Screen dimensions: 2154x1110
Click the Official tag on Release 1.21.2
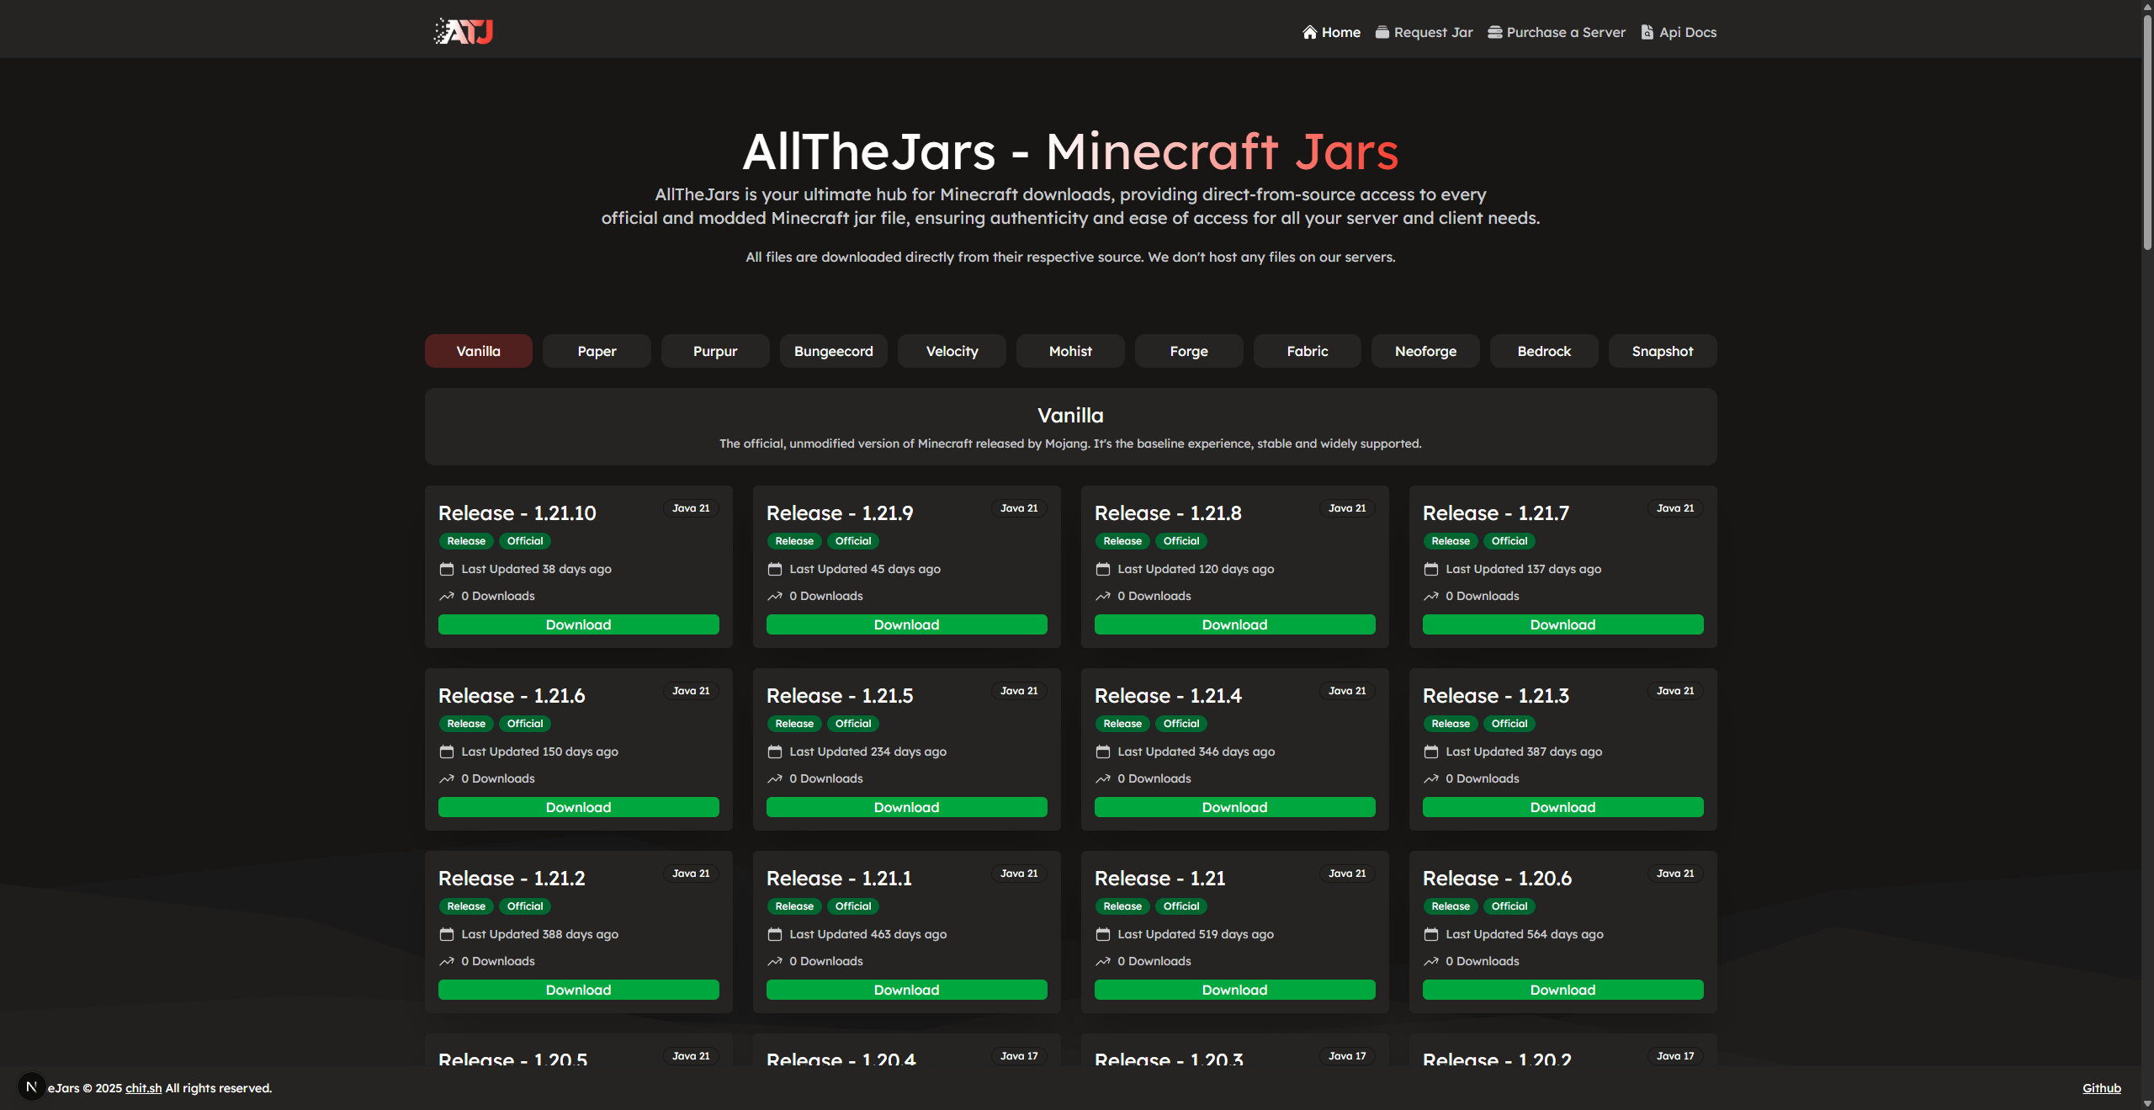pos(525,906)
